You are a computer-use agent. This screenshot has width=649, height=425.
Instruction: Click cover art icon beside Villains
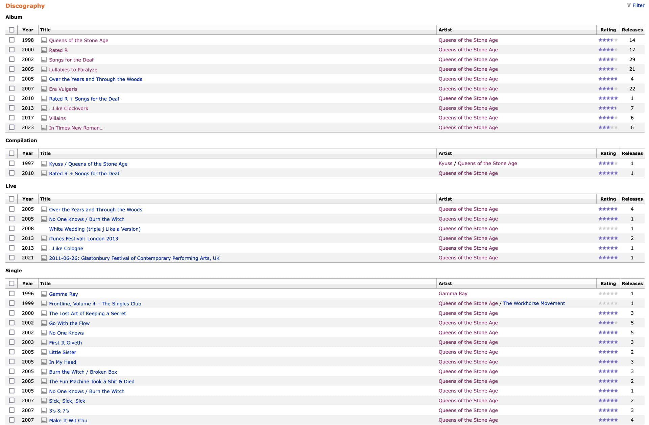coord(44,118)
